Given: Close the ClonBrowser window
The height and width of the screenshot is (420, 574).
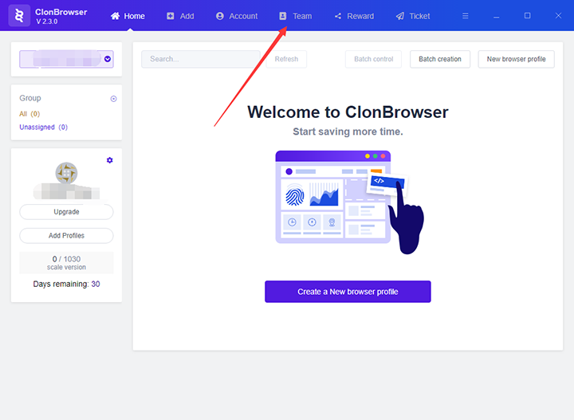Looking at the screenshot, I should point(558,16).
